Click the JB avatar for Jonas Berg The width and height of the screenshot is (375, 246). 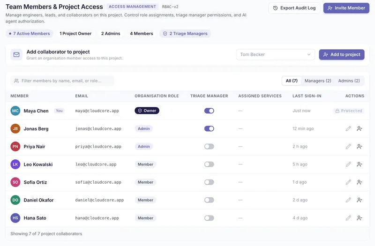point(15,128)
